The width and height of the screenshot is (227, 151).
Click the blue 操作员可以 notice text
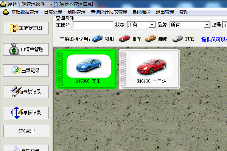pyautogui.click(x=214, y=39)
